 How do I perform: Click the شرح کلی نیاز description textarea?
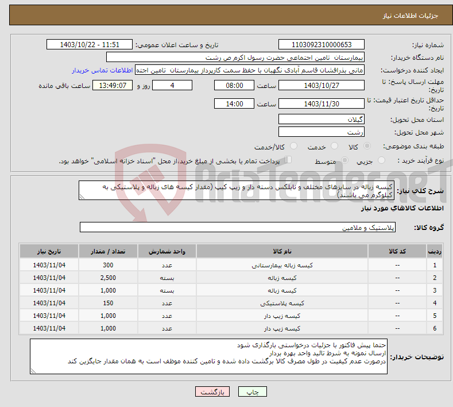coord(237,190)
